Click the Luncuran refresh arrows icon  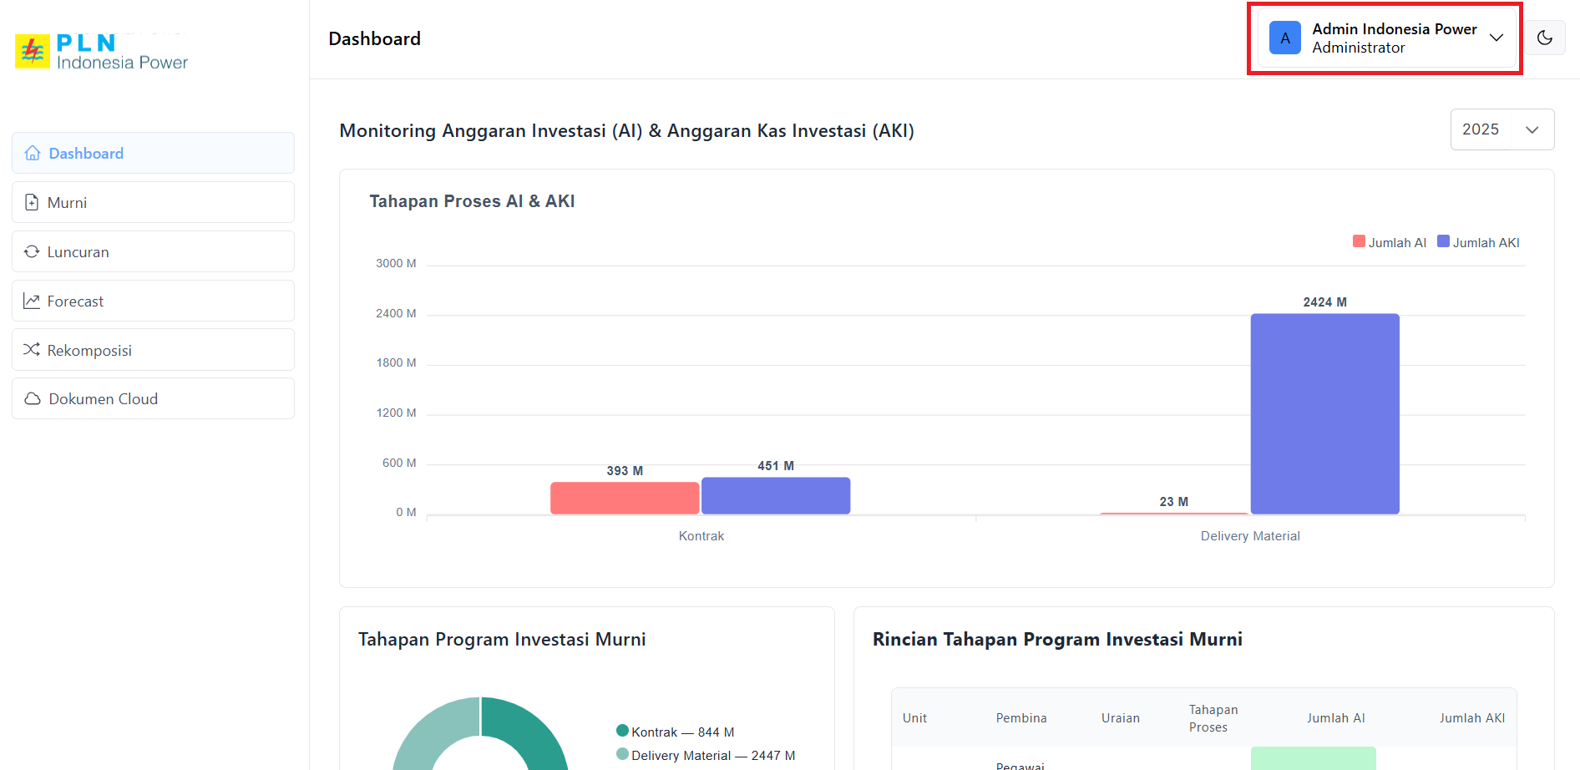coord(32,251)
